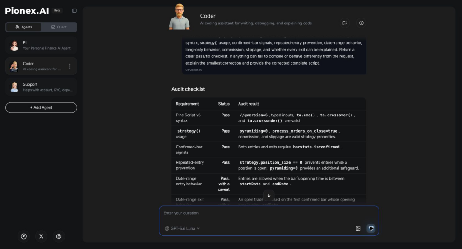Click the barstate.isconfirmed code text
The width and height of the screenshot is (462, 249).
316,147
